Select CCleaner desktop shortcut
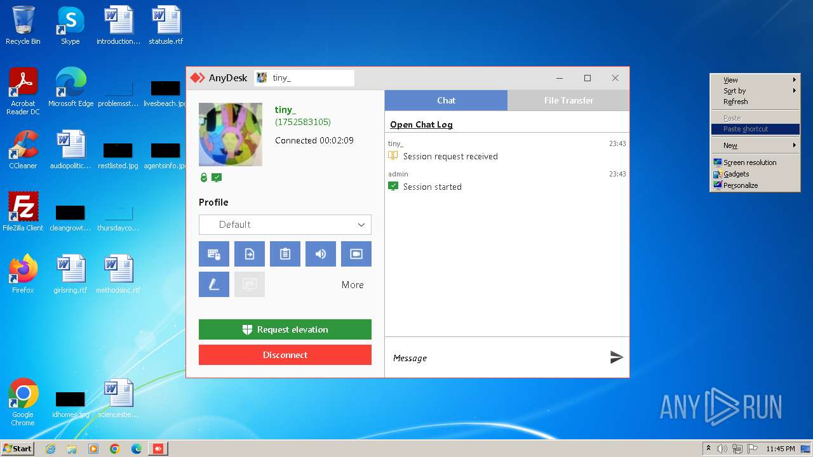Screen dimensions: 813x457 [23, 150]
